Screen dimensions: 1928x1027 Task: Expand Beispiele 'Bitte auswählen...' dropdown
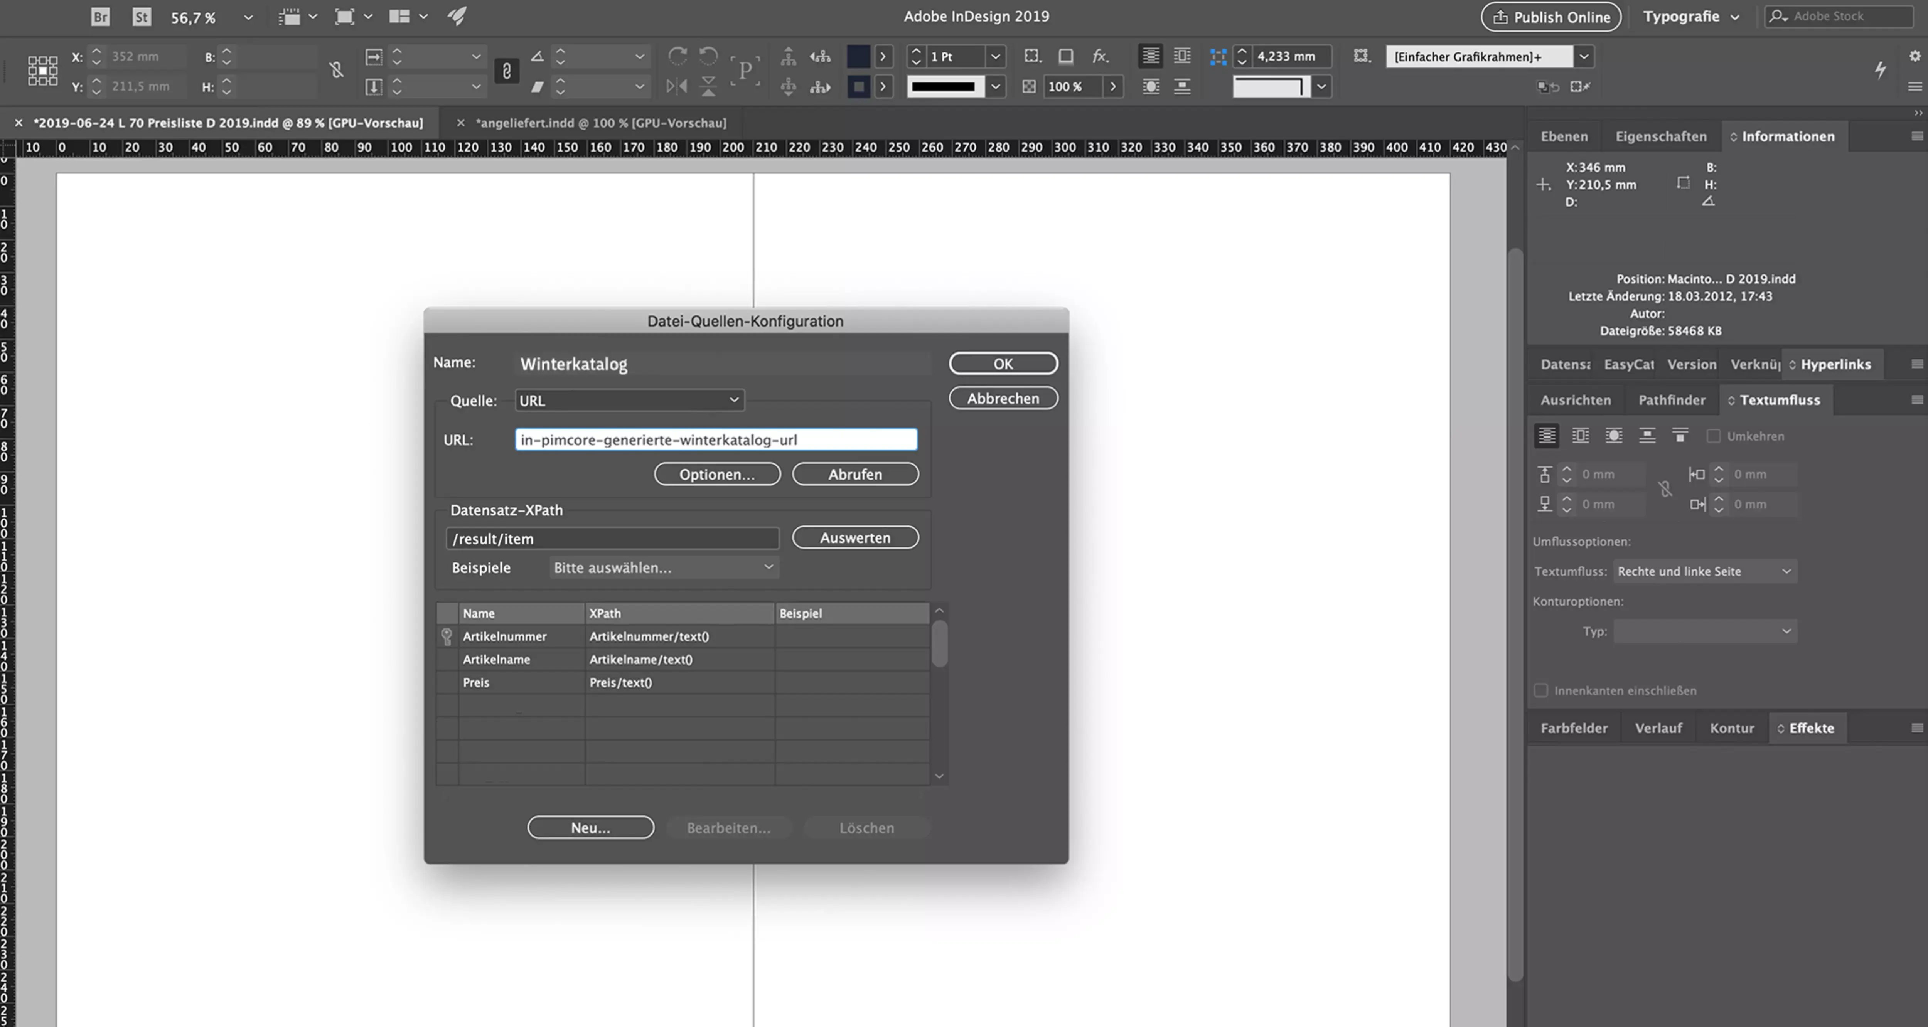coord(663,567)
